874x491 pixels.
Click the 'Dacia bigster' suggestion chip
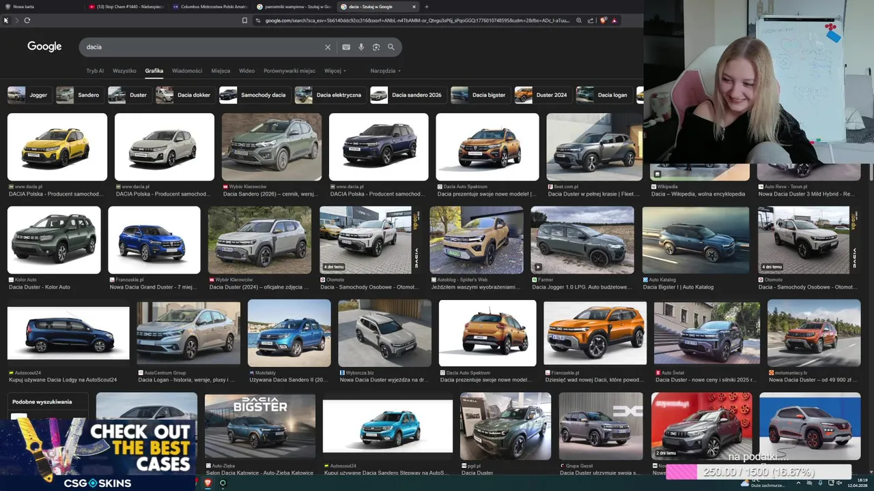pyautogui.click(x=480, y=95)
